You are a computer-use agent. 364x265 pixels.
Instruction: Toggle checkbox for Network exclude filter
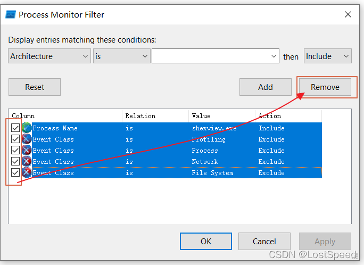tap(15, 161)
